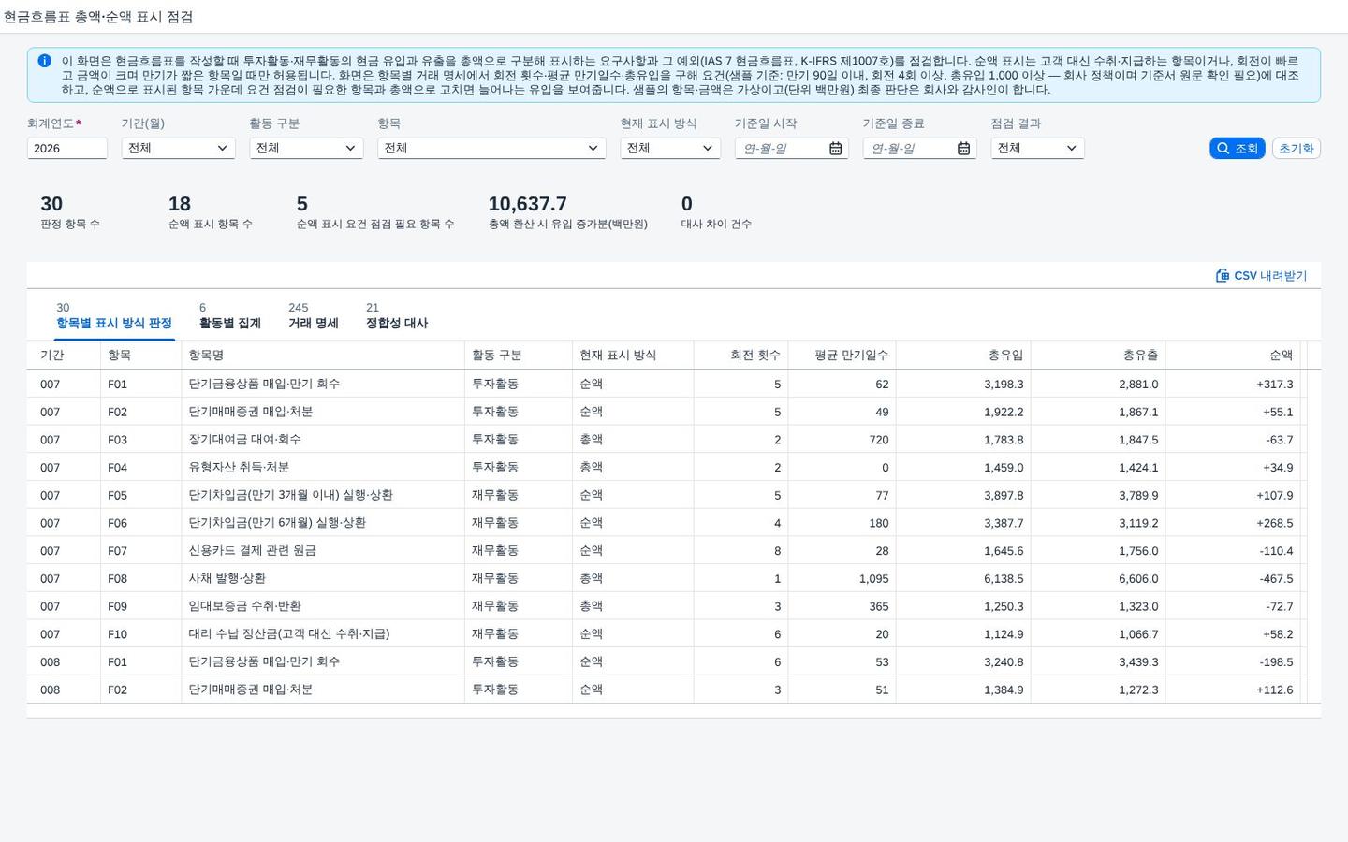Image resolution: width=1348 pixels, height=842 pixels.
Task: Open the 점검 결과 dropdown
Action: click(1037, 149)
